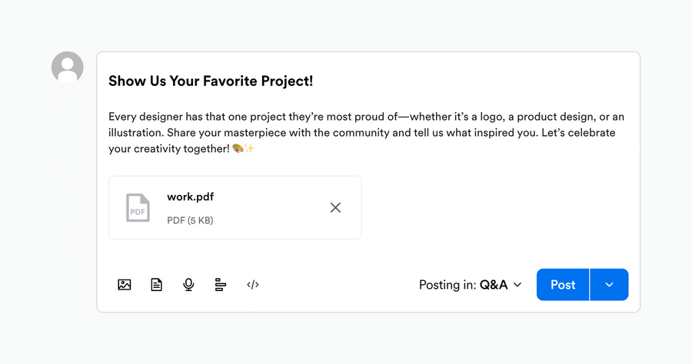Start audio recording with microphone icon
692x364 pixels.
[x=188, y=285]
